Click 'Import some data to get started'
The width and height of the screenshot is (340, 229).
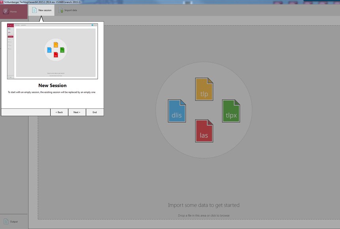coord(204,205)
